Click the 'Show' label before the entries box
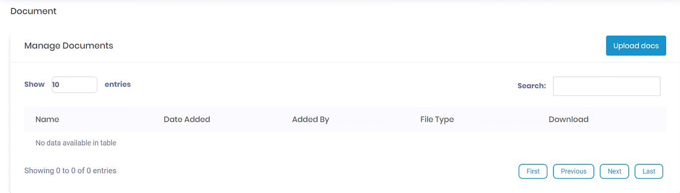Viewport: 680px width, 193px height. (34, 84)
